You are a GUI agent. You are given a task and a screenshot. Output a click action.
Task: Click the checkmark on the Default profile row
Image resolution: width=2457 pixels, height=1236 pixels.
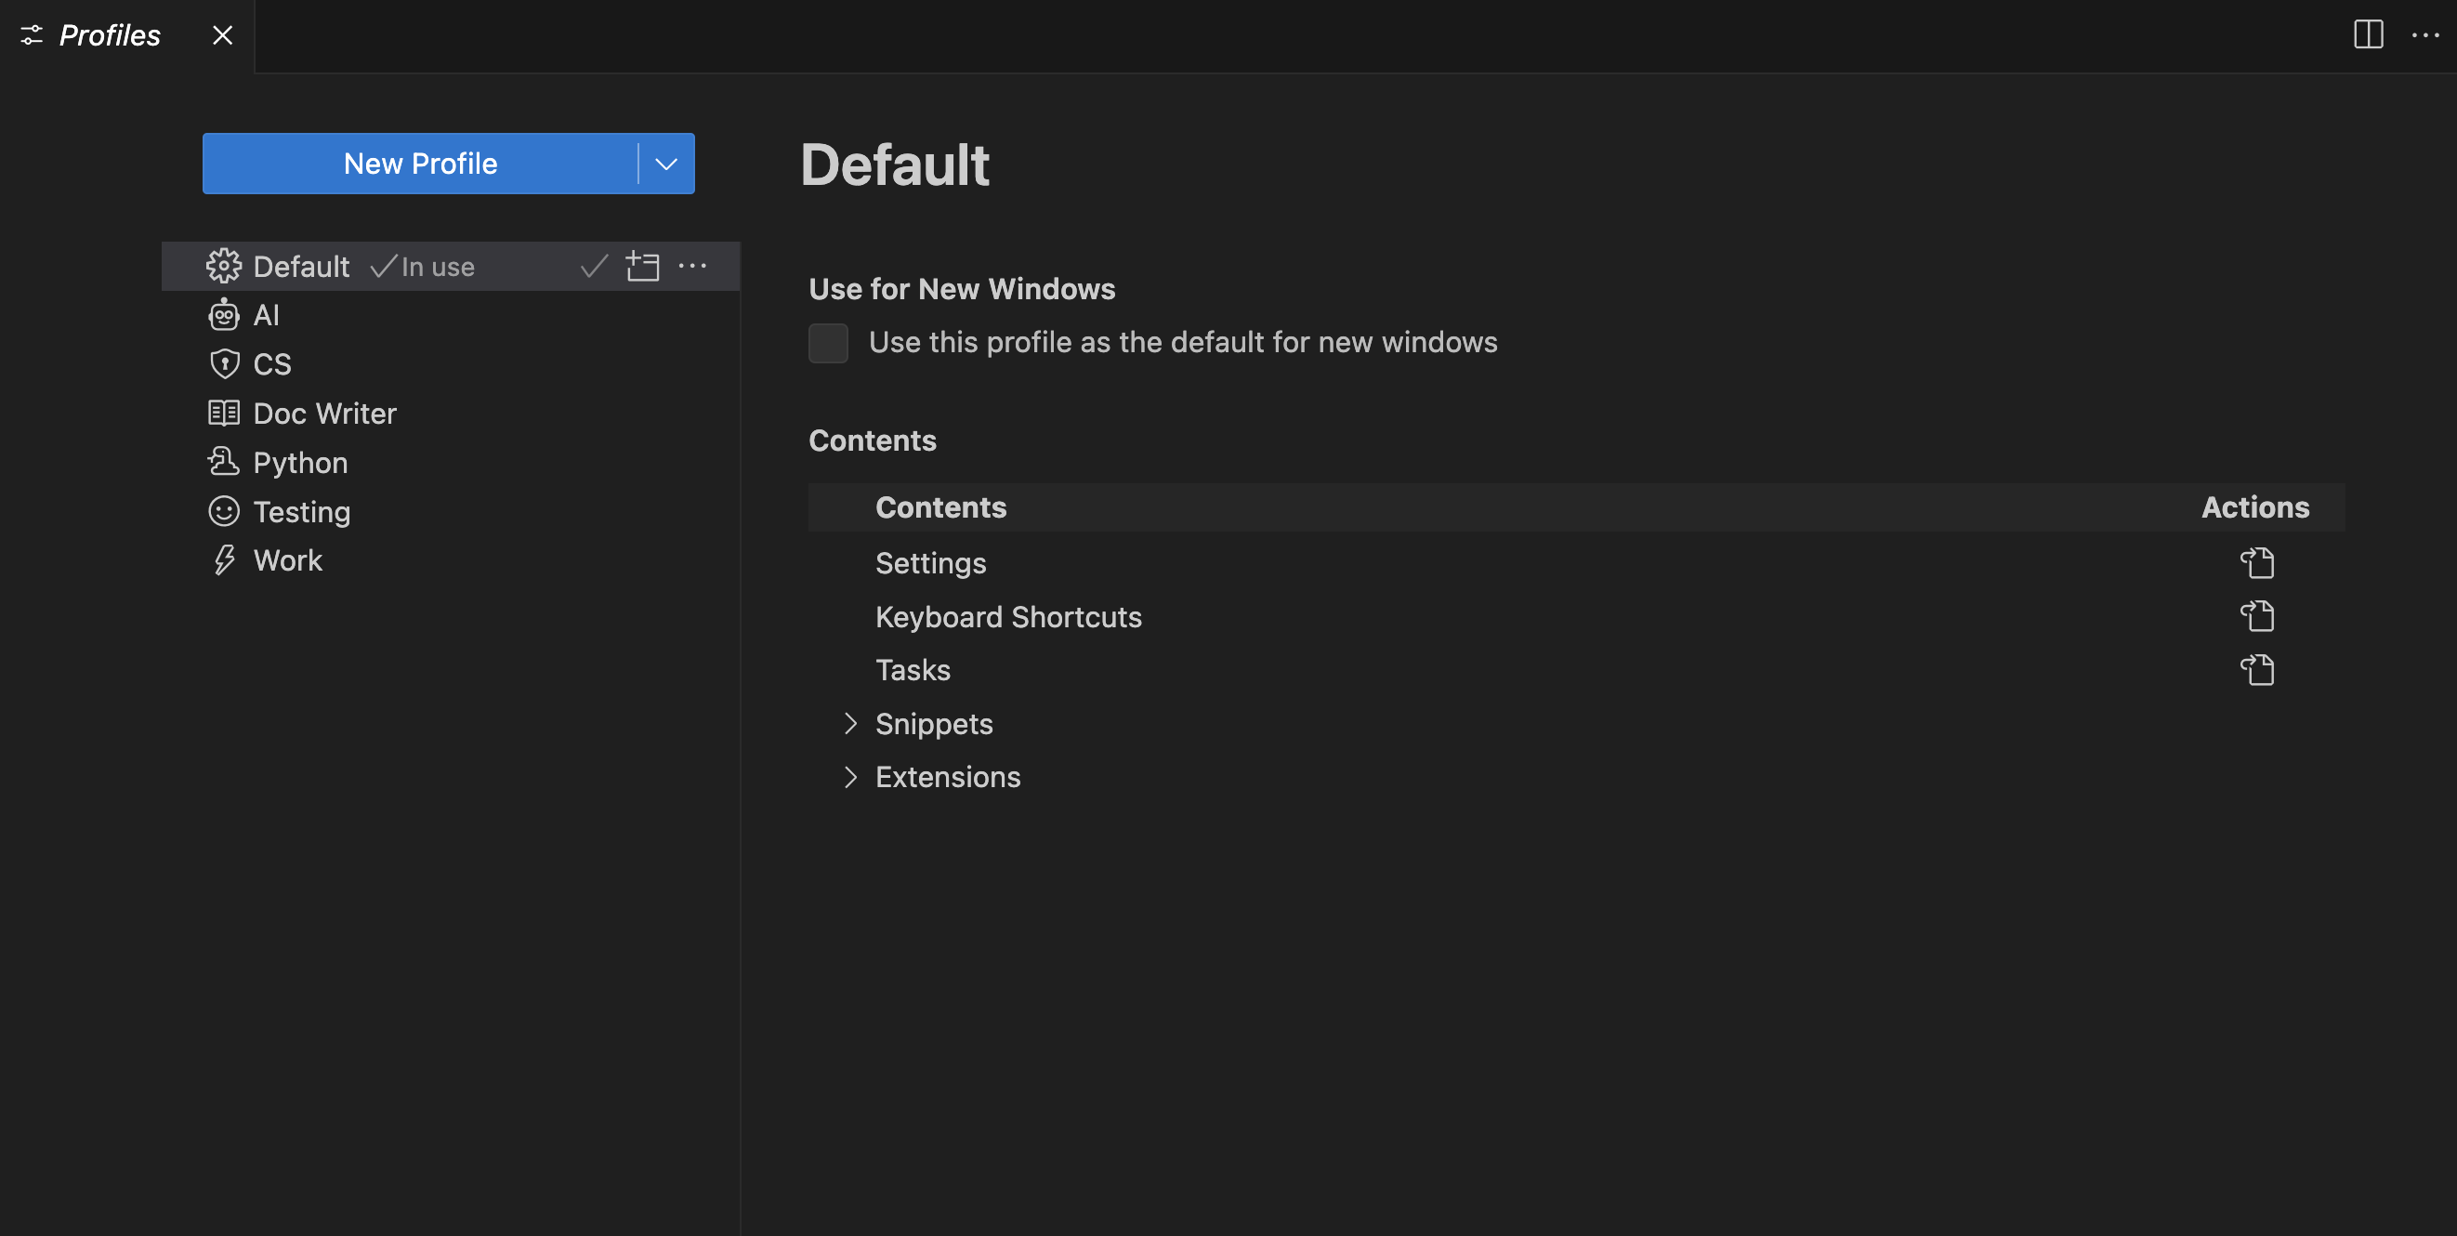pos(592,266)
